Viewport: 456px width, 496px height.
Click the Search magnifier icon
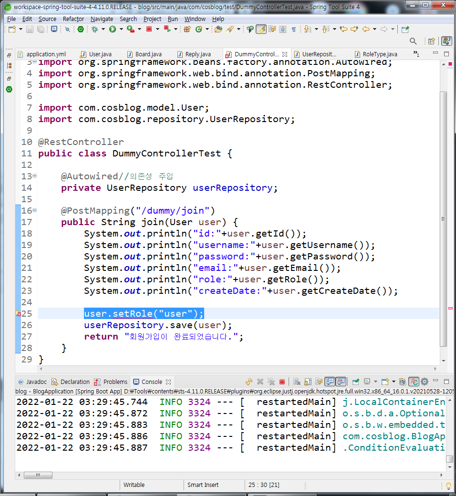(413, 41)
